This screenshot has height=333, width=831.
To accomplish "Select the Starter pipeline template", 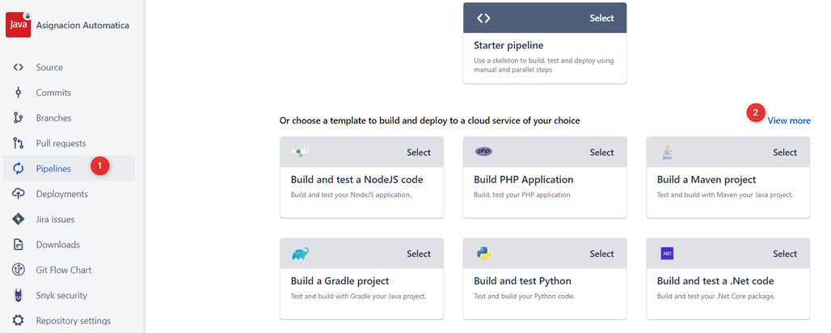I will [x=545, y=43].
